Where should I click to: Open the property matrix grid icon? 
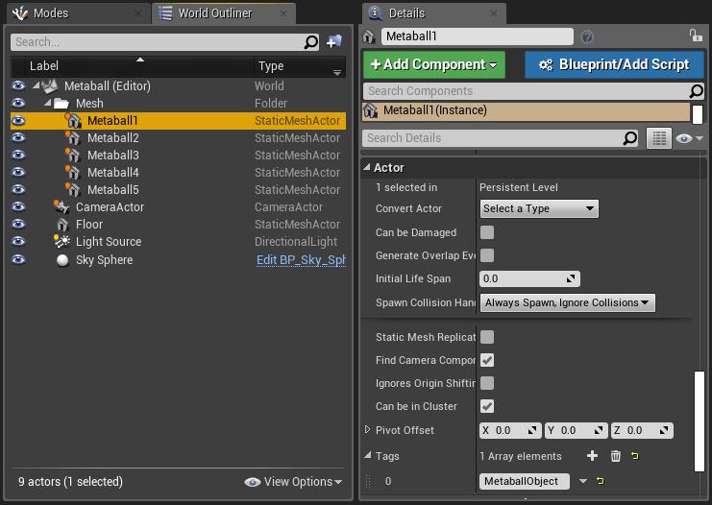(659, 138)
